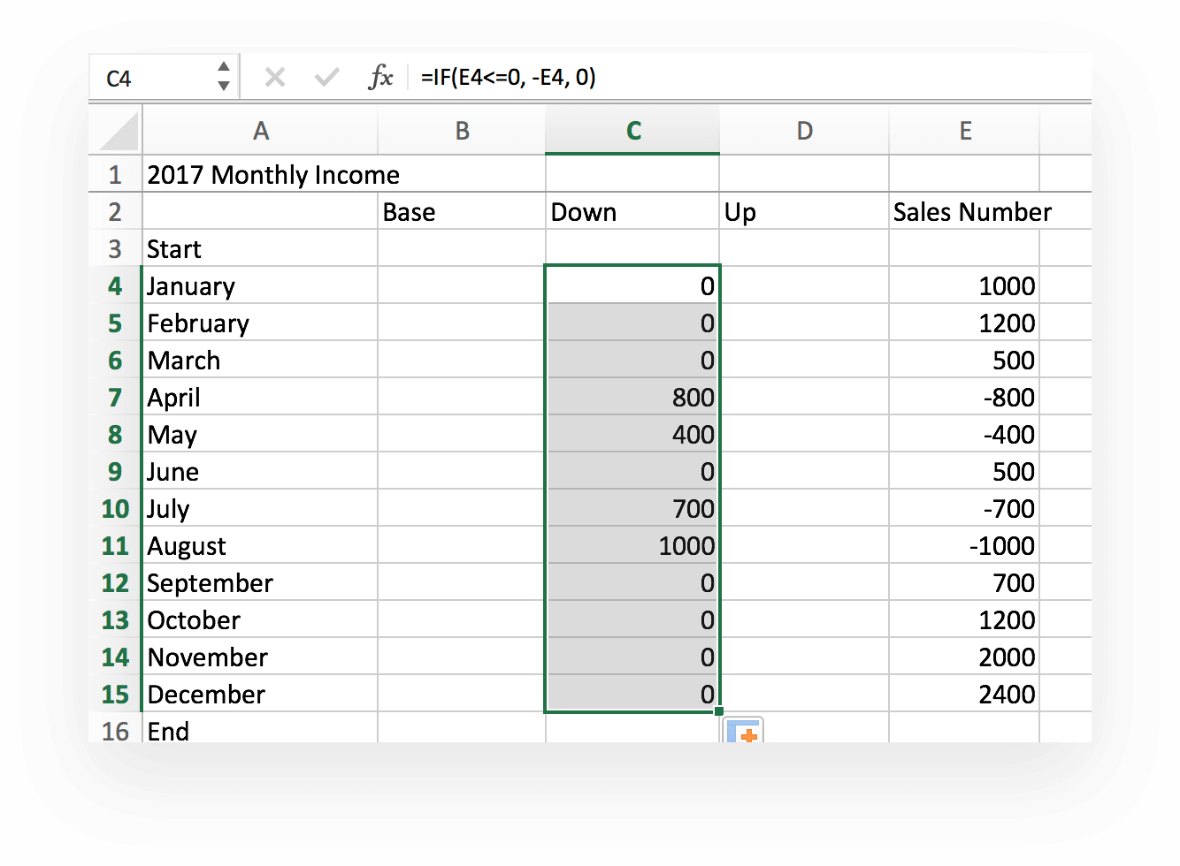Click the cell containing 2400
Viewport: 1180px width, 866px height.
pos(965,695)
